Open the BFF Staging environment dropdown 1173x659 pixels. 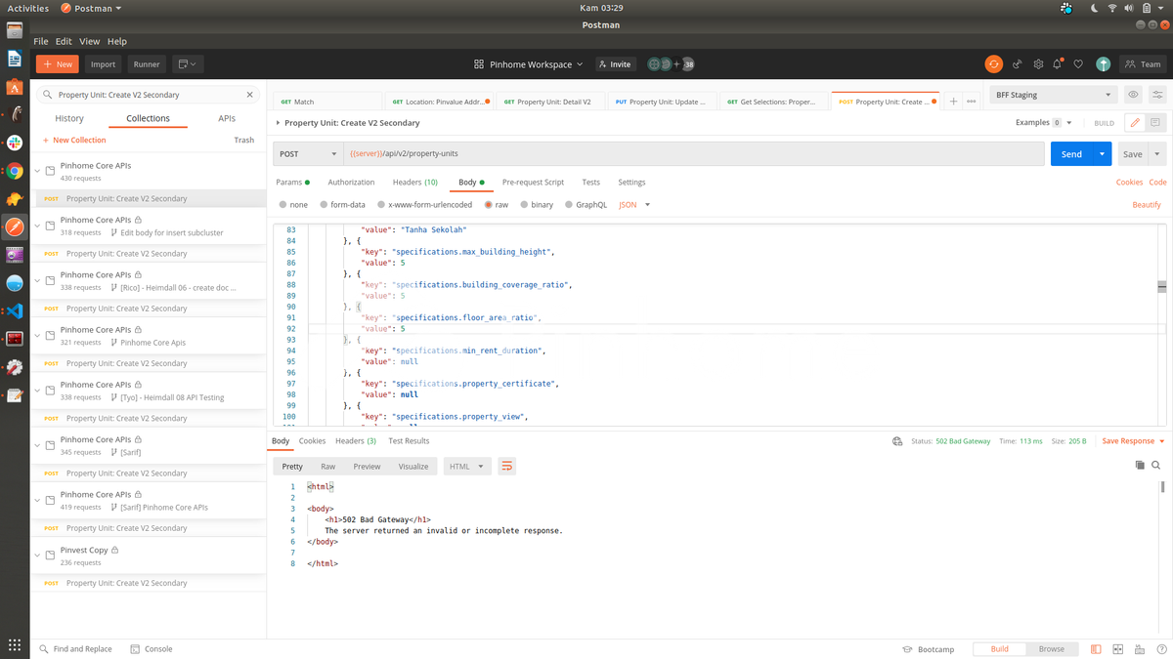pos(1053,95)
